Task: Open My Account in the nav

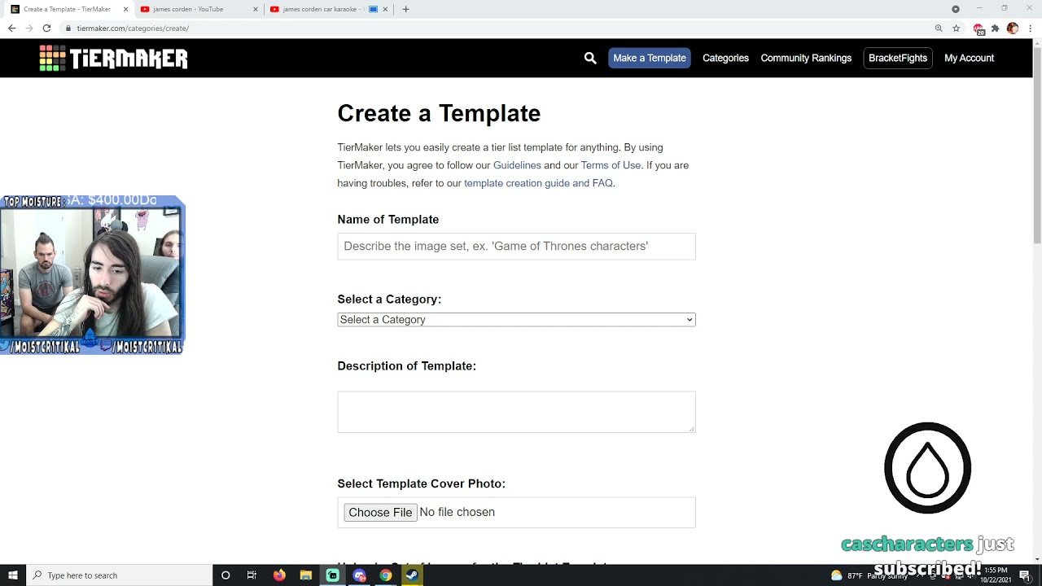Action: tap(969, 58)
